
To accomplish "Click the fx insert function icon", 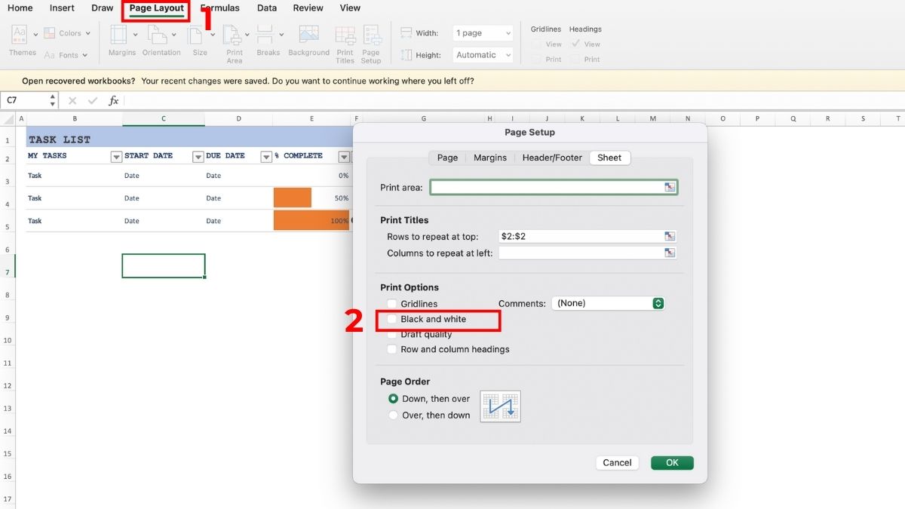I will (113, 100).
